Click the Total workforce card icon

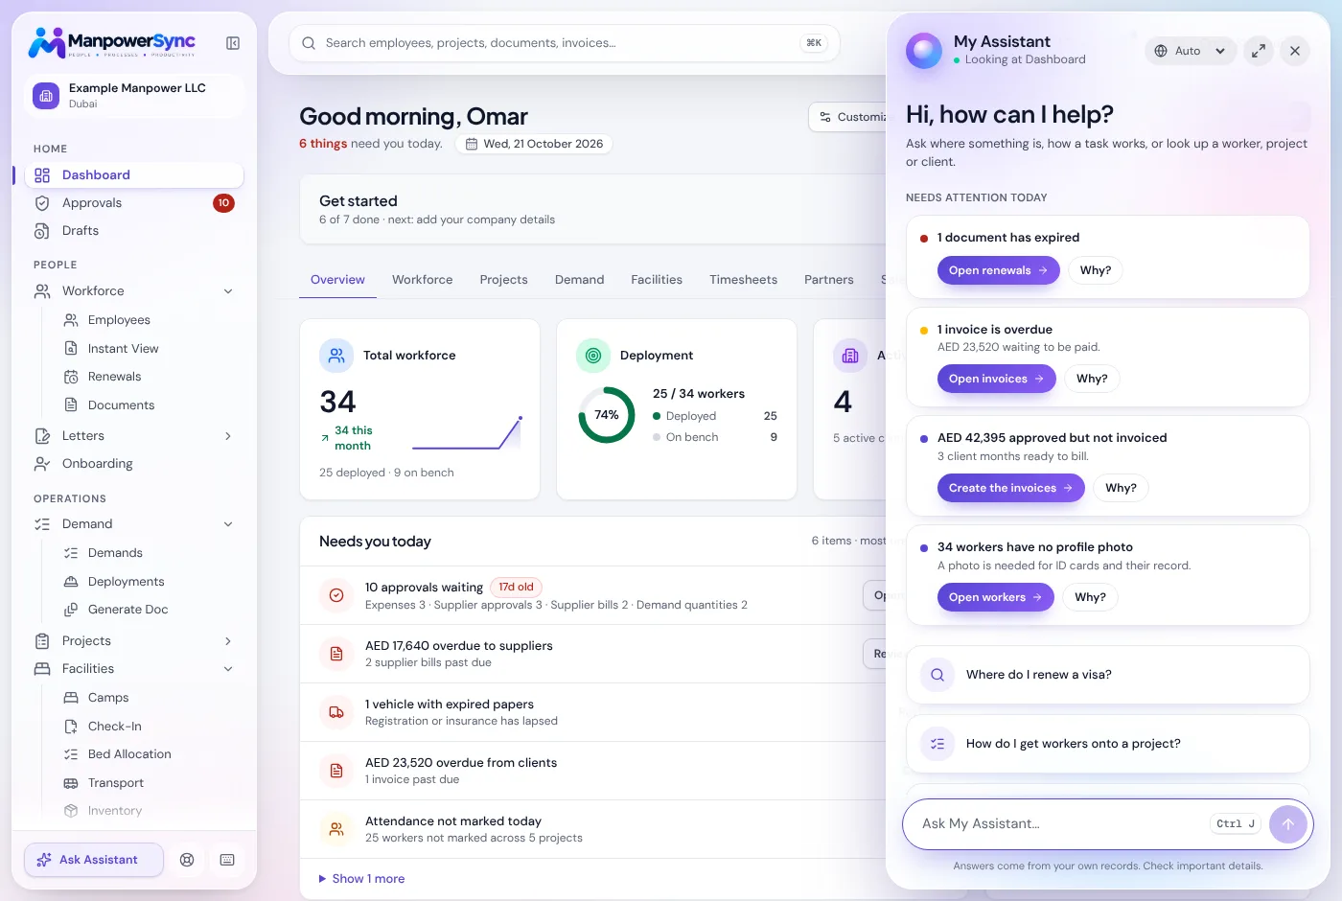coord(336,356)
